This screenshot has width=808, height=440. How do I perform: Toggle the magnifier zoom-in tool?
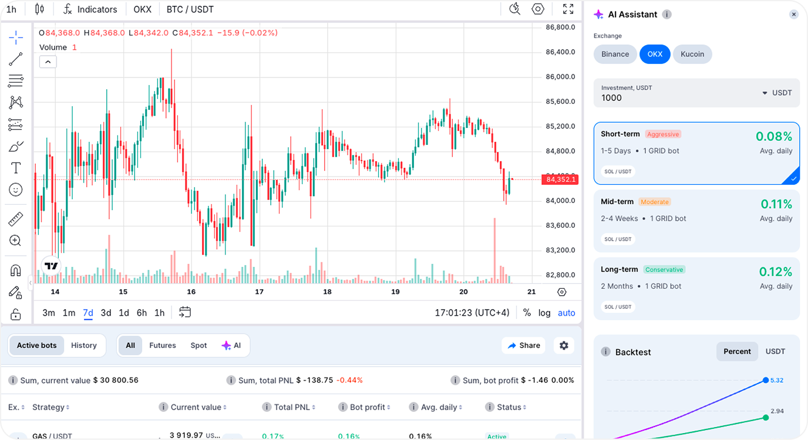pos(16,241)
